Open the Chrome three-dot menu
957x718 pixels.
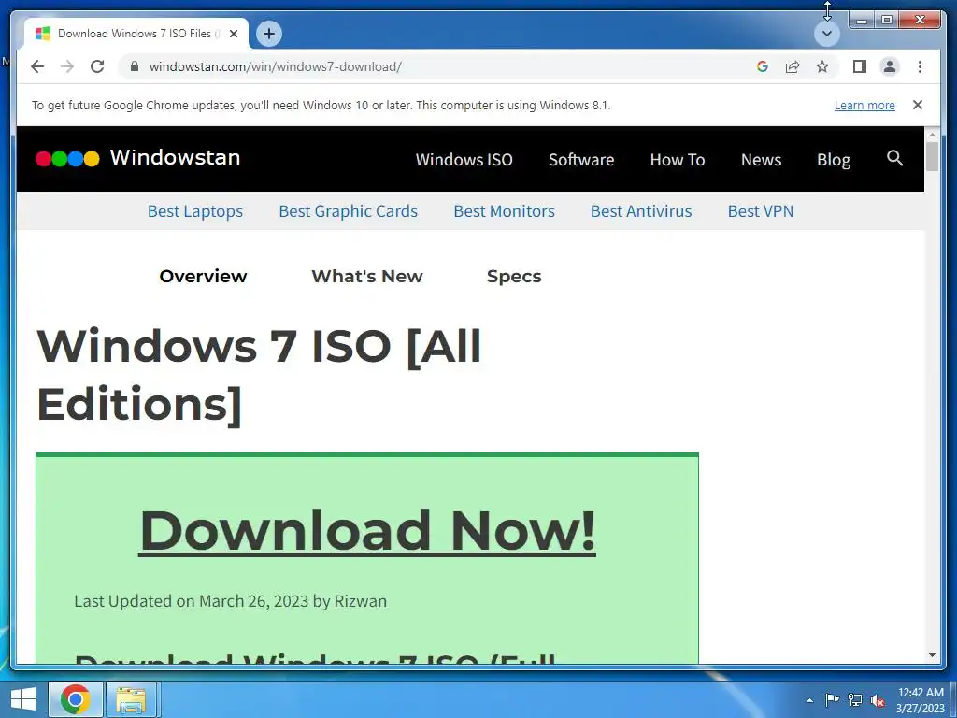tap(920, 66)
